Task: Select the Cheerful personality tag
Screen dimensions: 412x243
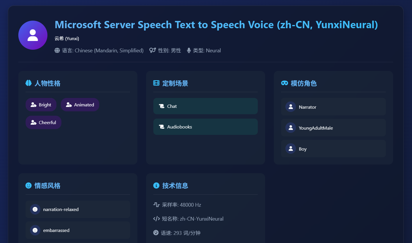Action: 43,122
